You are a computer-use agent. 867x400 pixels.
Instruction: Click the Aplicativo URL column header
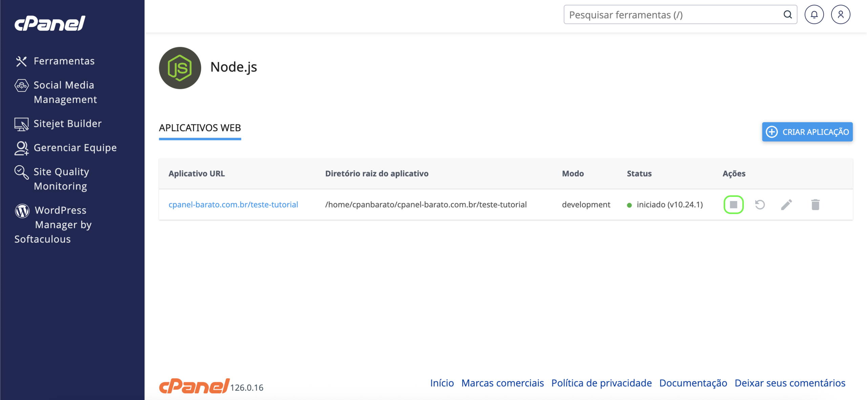pos(196,174)
